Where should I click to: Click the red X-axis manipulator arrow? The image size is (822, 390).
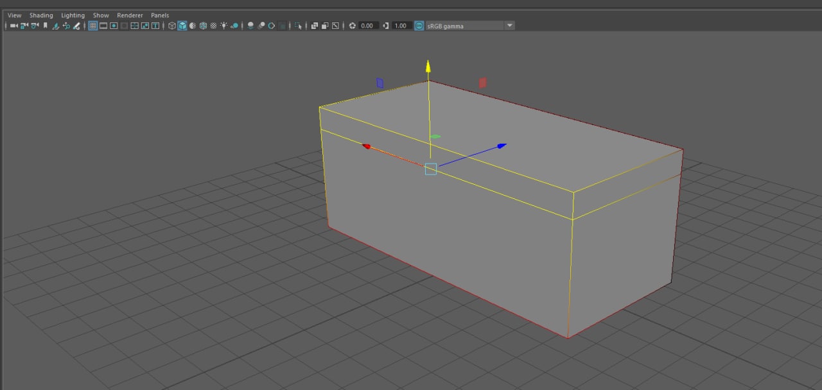pos(367,146)
